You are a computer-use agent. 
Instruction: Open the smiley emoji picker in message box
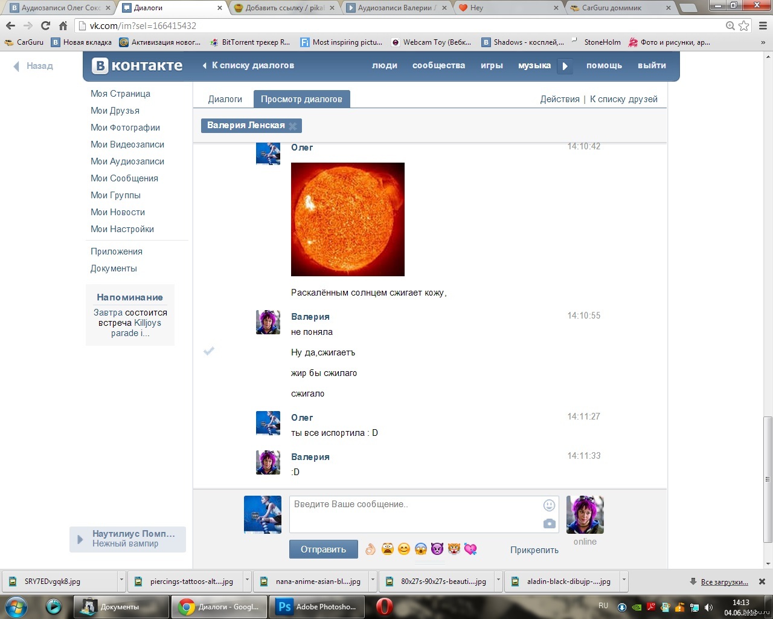pos(549,505)
